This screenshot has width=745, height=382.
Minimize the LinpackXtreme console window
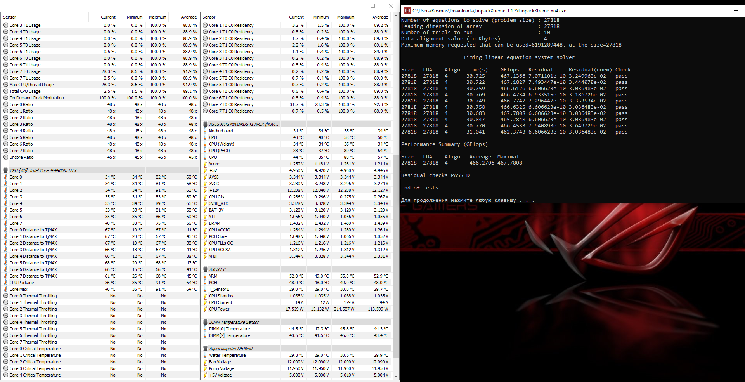click(x=736, y=11)
